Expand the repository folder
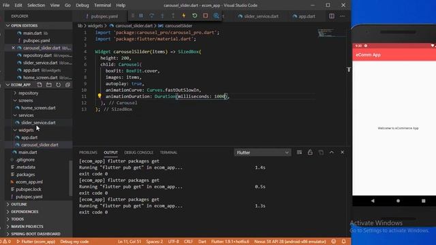 [28, 93]
